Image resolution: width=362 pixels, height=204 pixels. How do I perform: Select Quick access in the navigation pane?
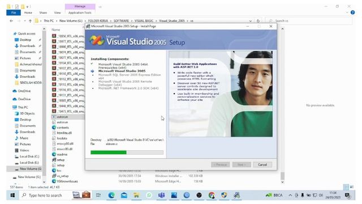27,33
